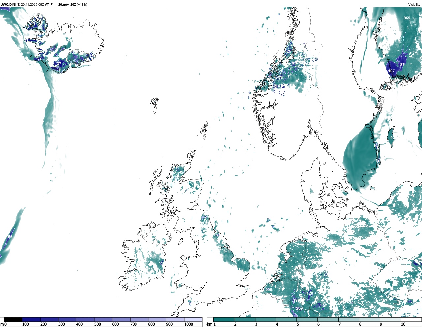Click the "37" value in southern Iceland
This screenshot has width=422, height=327.
pyautogui.click(x=59, y=64)
